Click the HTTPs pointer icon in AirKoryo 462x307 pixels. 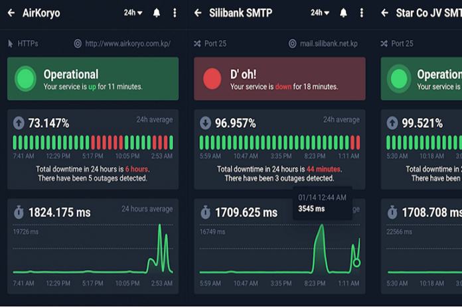(x=11, y=44)
